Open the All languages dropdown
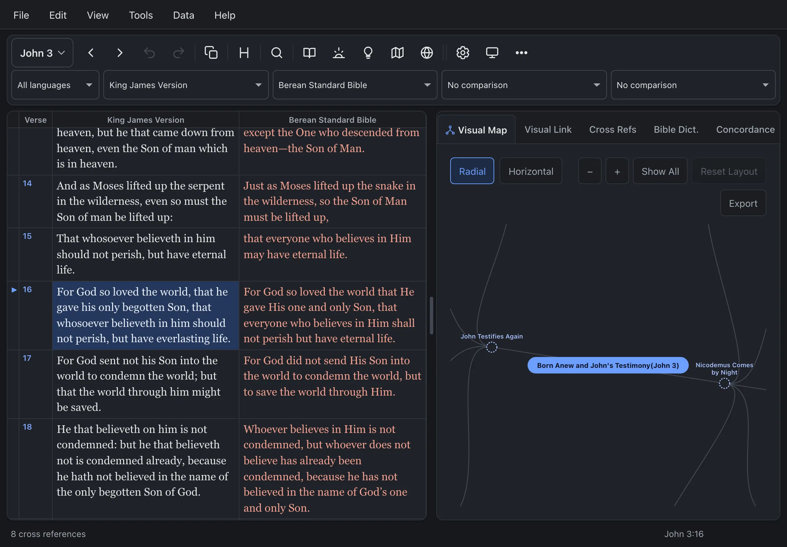Viewport: 787px width, 547px height. tap(55, 85)
